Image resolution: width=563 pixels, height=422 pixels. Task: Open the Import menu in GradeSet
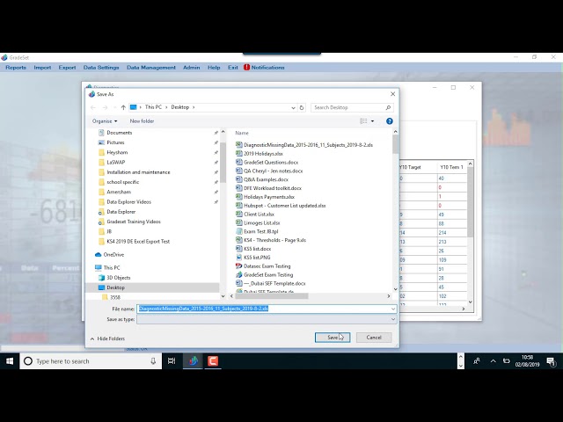click(x=42, y=68)
